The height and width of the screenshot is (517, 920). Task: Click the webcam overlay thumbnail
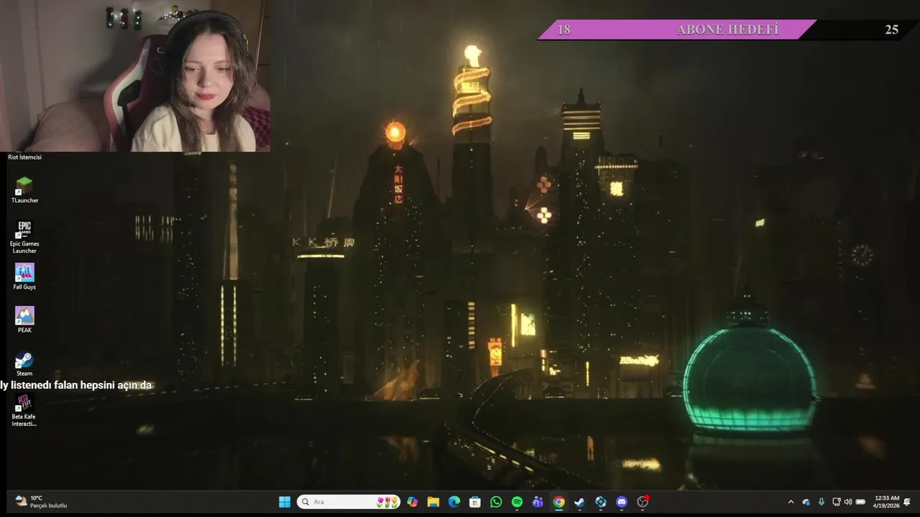(x=135, y=75)
